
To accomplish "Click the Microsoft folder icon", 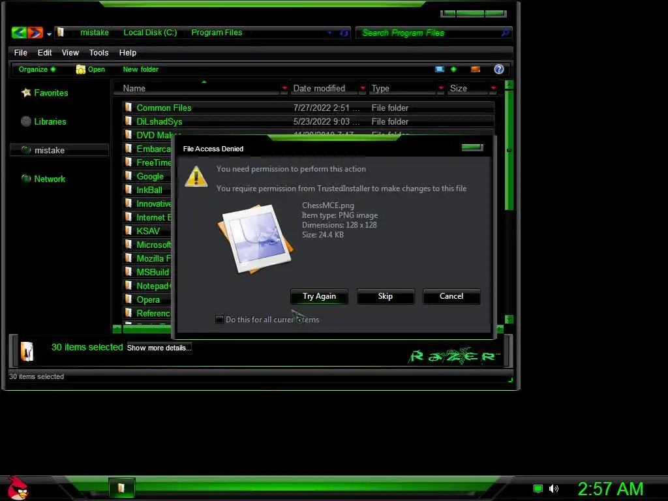I will [x=129, y=245].
